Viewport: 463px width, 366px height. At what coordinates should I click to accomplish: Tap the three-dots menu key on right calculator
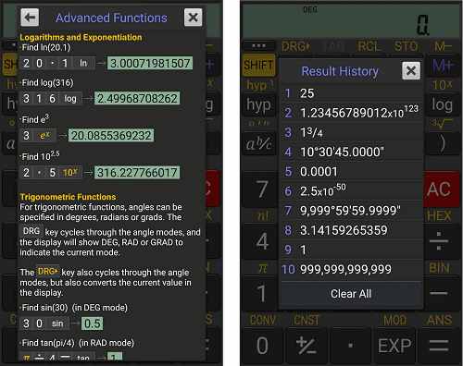click(258, 45)
